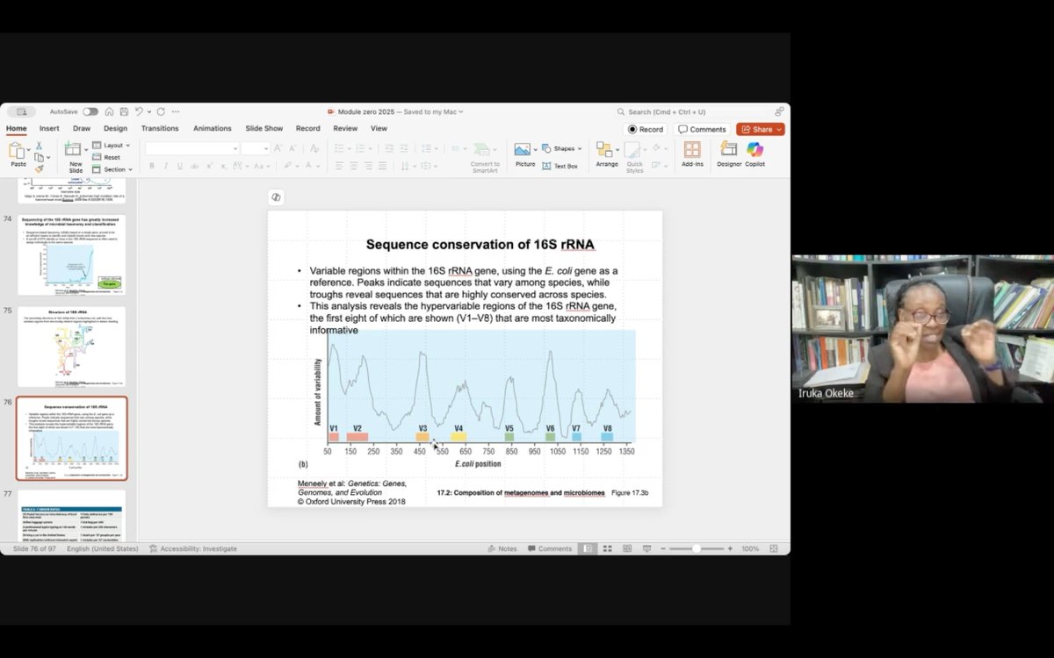Apply bold formatting
This screenshot has height=658, width=1054.
tap(151, 166)
